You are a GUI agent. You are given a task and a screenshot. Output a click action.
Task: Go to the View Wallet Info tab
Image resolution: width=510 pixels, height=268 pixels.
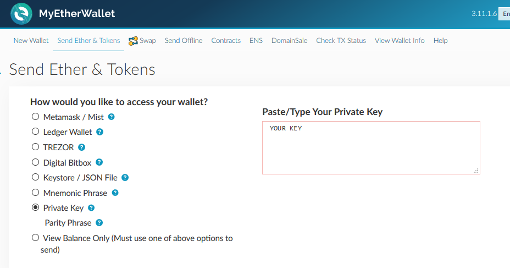click(400, 40)
